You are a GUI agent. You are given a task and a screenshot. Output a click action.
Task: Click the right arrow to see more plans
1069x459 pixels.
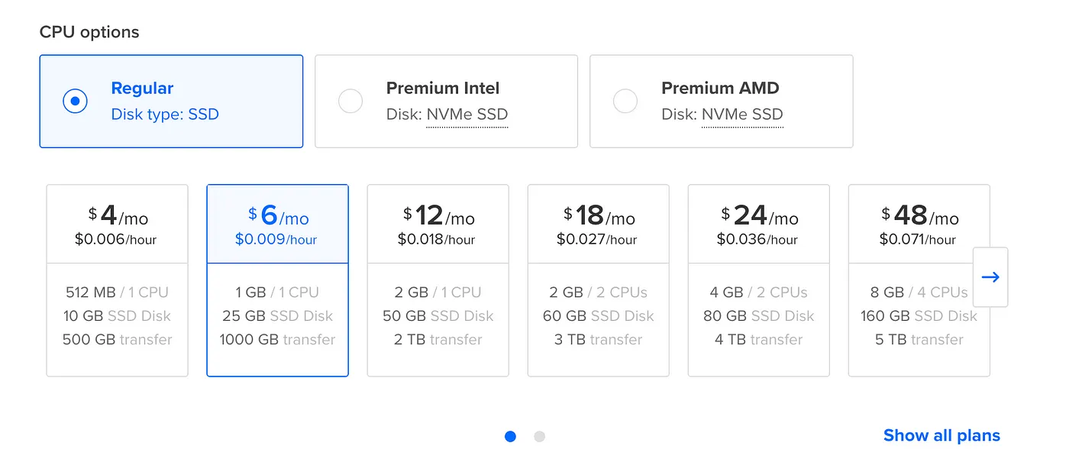point(990,277)
